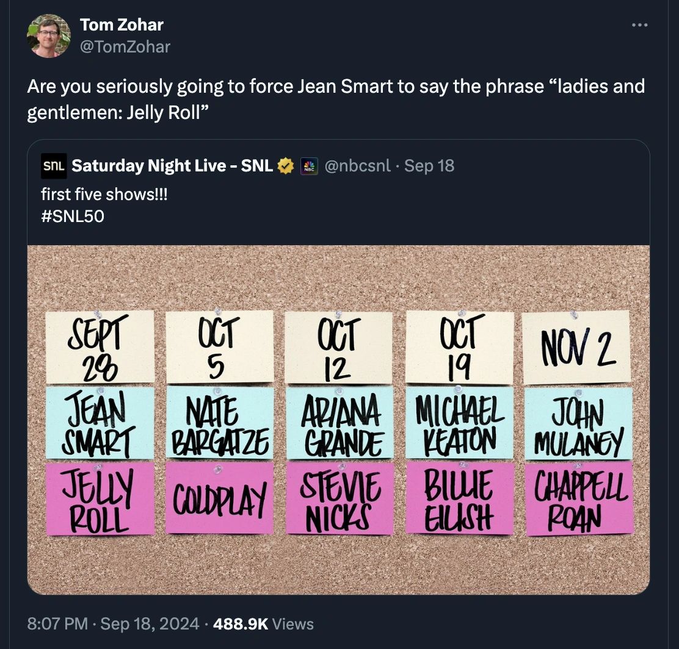Click Tom Zohar's profile picture
The height and width of the screenshot is (649, 679).
coord(49,36)
